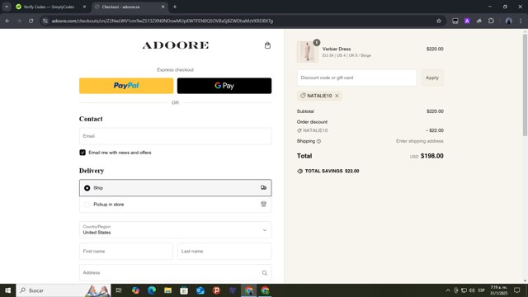
Task: Open PowerPoint from taskbar
Action: pyautogui.click(x=216, y=290)
